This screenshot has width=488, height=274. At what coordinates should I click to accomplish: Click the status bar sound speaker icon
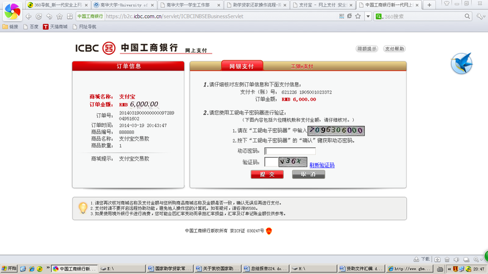point(456,259)
